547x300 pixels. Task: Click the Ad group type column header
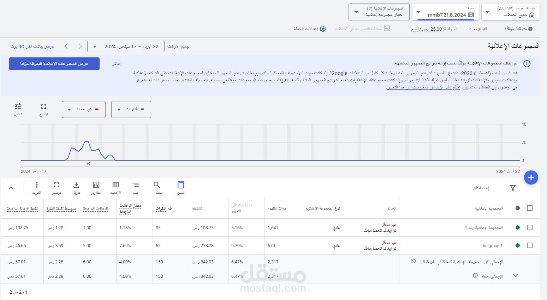(323, 208)
